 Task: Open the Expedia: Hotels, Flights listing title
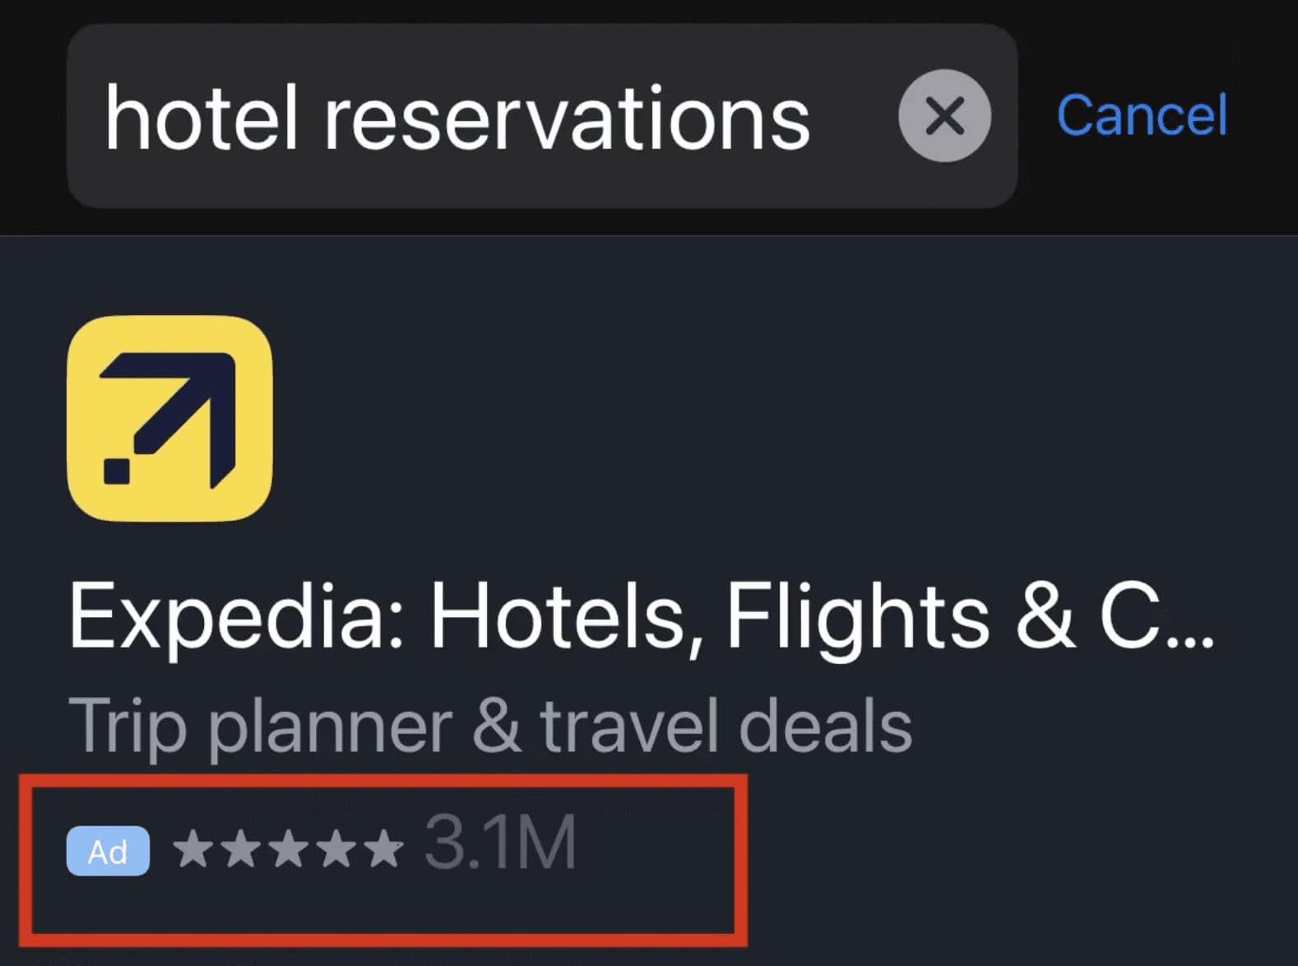tap(642, 617)
